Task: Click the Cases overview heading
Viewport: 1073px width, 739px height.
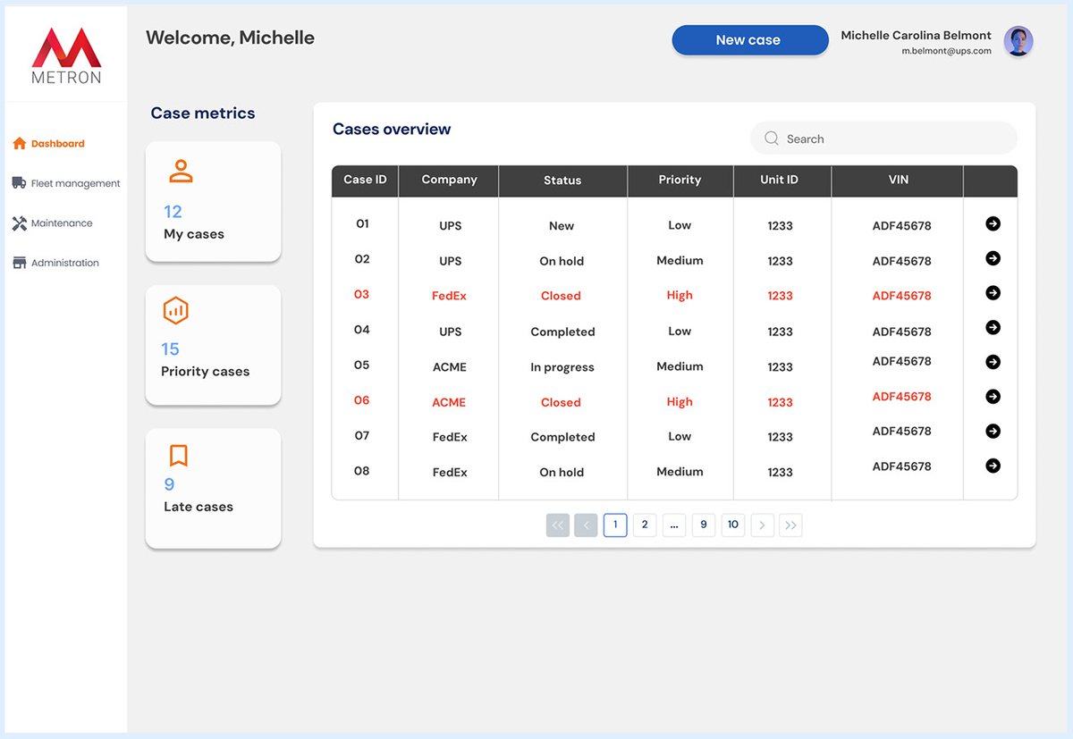Action: click(x=392, y=130)
